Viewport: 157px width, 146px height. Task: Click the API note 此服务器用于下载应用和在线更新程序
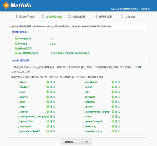(70, 53)
